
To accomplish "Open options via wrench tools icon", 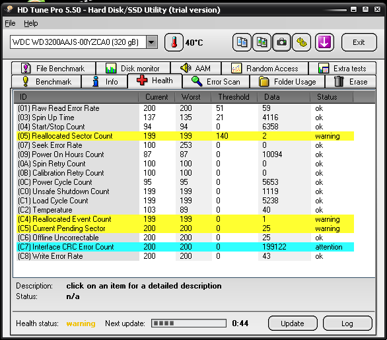I will [301, 42].
